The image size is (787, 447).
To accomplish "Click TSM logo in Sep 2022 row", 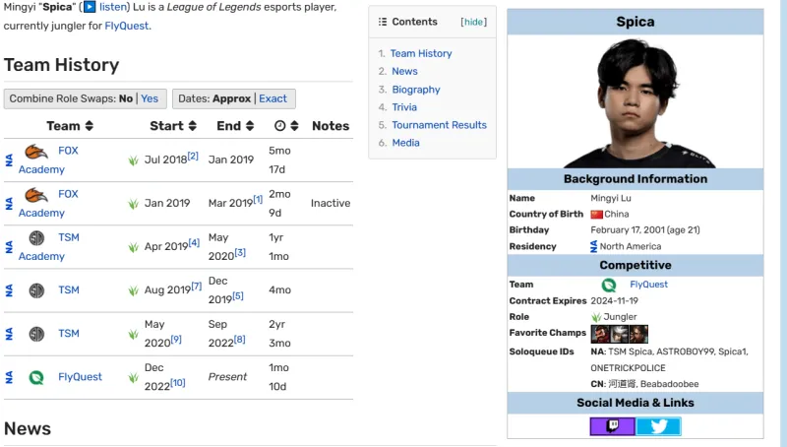I will point(36,334).
